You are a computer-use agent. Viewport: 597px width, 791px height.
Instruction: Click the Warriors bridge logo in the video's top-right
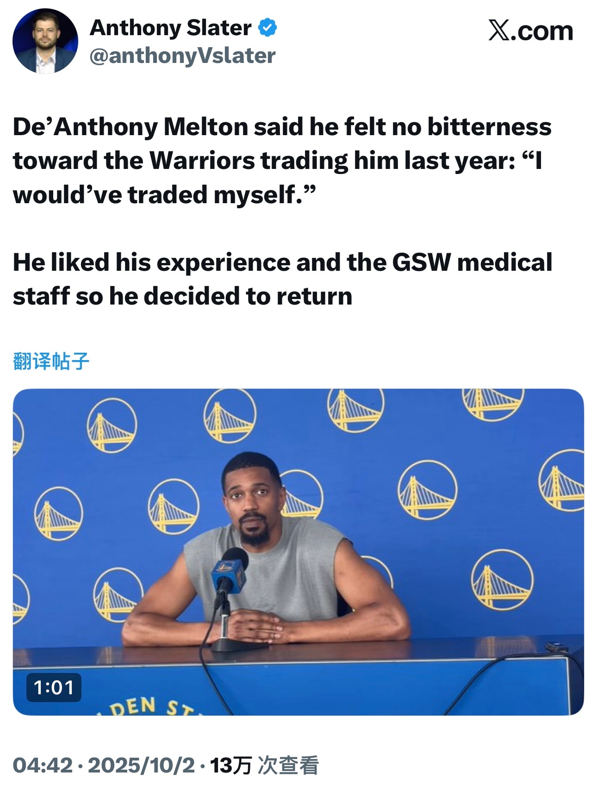pyautogui.click(x=492, y=404)
